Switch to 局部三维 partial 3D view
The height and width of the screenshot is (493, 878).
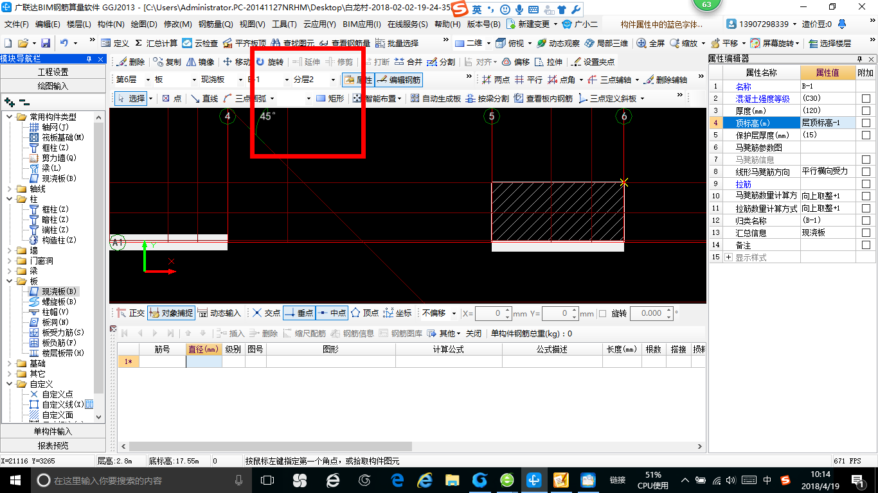point(606,43)
